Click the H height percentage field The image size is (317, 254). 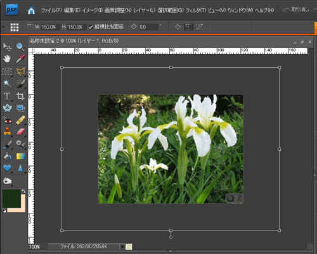77,27
